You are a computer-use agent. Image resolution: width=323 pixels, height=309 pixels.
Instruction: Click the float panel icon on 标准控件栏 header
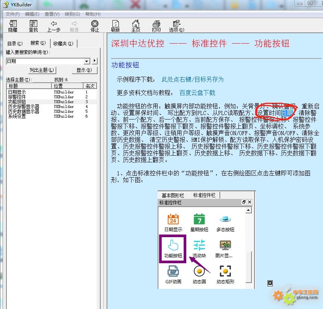(x=244, y=202)
